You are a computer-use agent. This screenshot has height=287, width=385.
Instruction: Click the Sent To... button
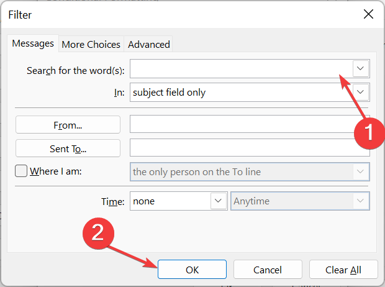coord(68,148)
